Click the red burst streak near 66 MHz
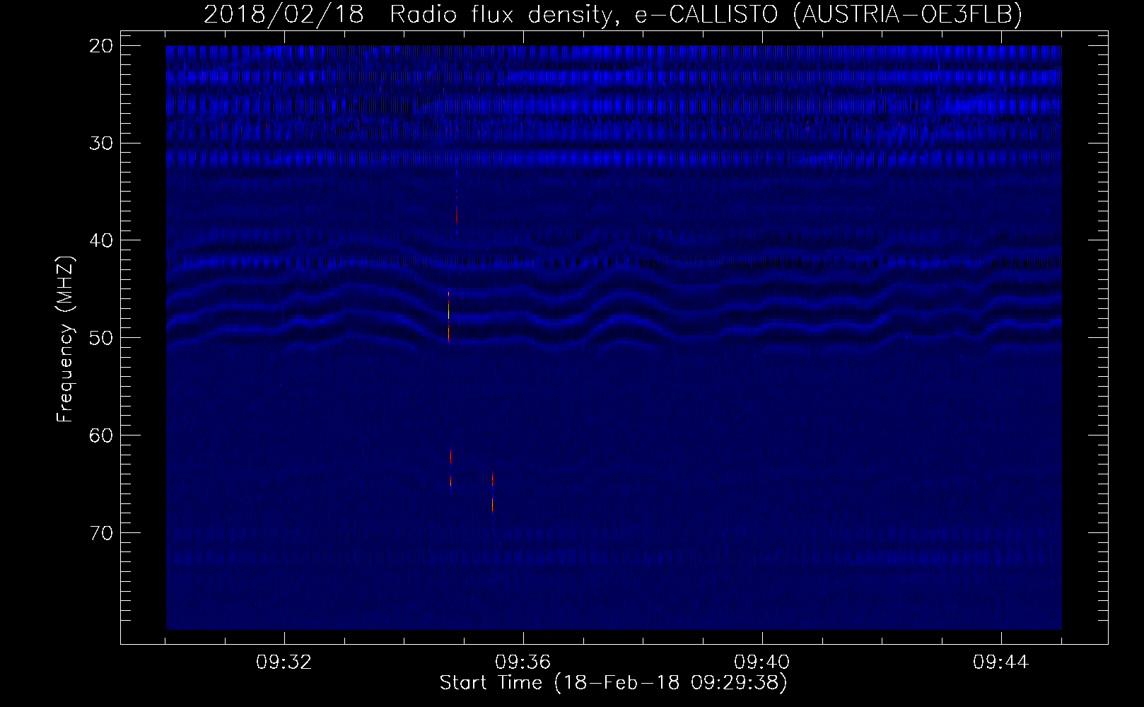1144x707 pixels. 492,492
